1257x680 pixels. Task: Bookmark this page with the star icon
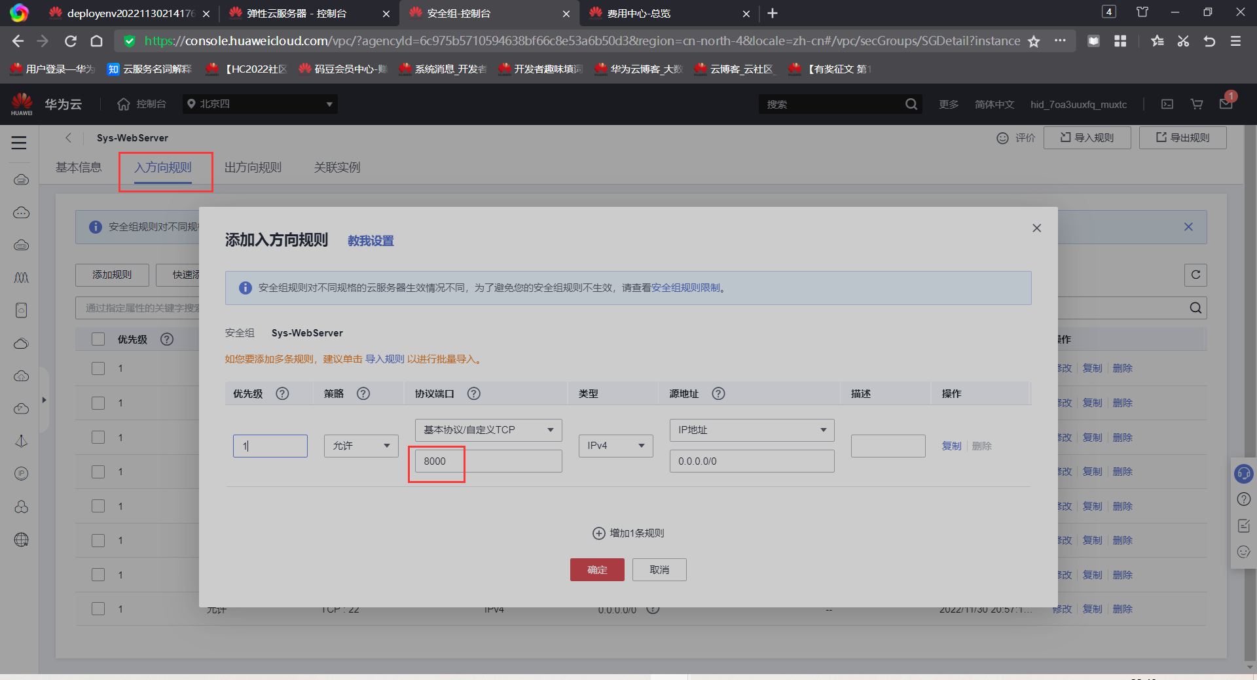pyautogui.click(x=1034, y=41)
